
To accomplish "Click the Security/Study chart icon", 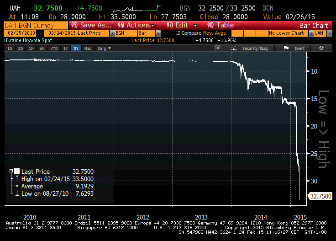I will click(234, 48).
